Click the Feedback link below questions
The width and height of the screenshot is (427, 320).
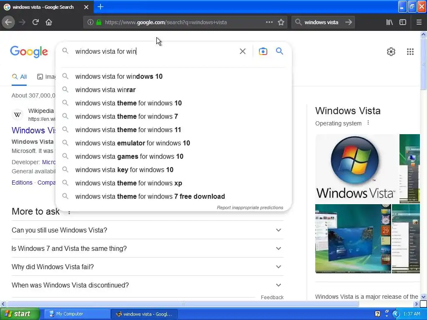click(x=272, y=297)
